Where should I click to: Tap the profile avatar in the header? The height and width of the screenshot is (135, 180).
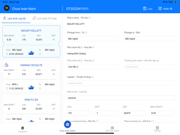click(7, 8)
